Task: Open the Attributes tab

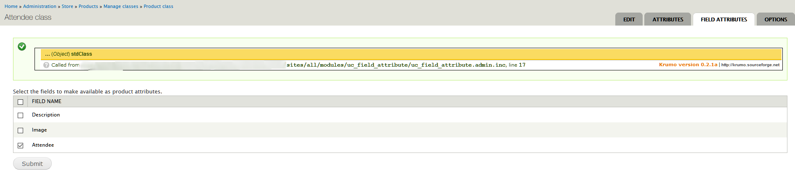Action: (667, 20)
